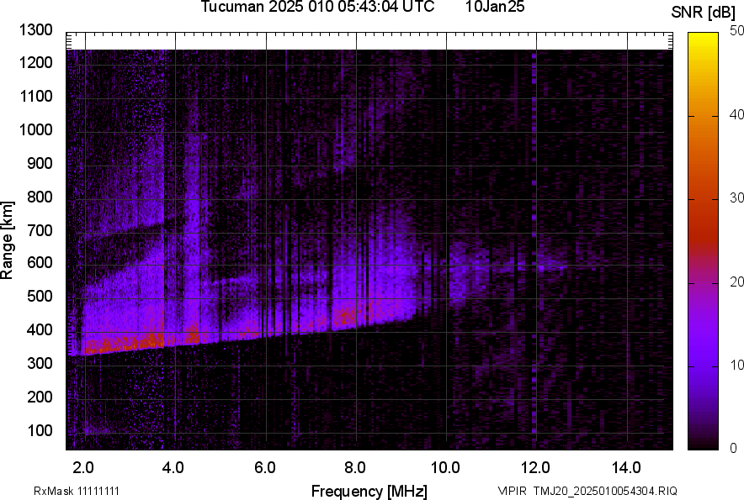Click the file name 'TMJ20_2025010054304.RIQ'
Screen dimensions: 744x500
pyautogui.click(x=605, y=491)
